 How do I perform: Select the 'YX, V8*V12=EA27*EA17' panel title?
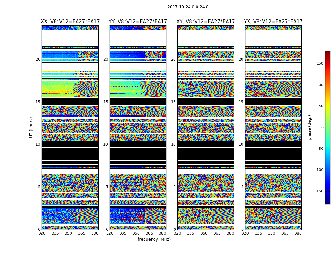[273, 22]
